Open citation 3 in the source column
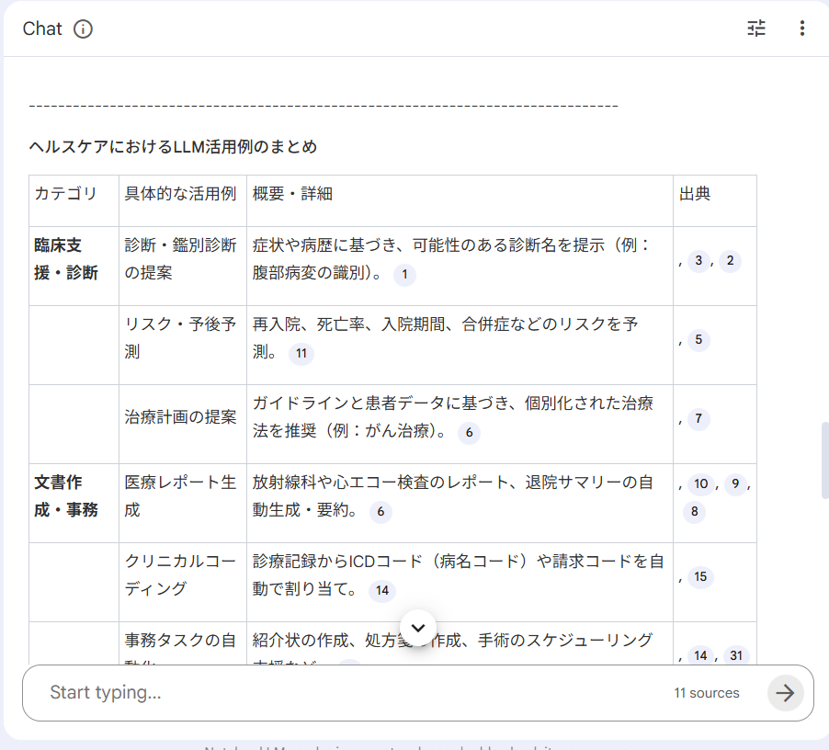This screenshot has width=829, height=750. [x=699, y=261]
